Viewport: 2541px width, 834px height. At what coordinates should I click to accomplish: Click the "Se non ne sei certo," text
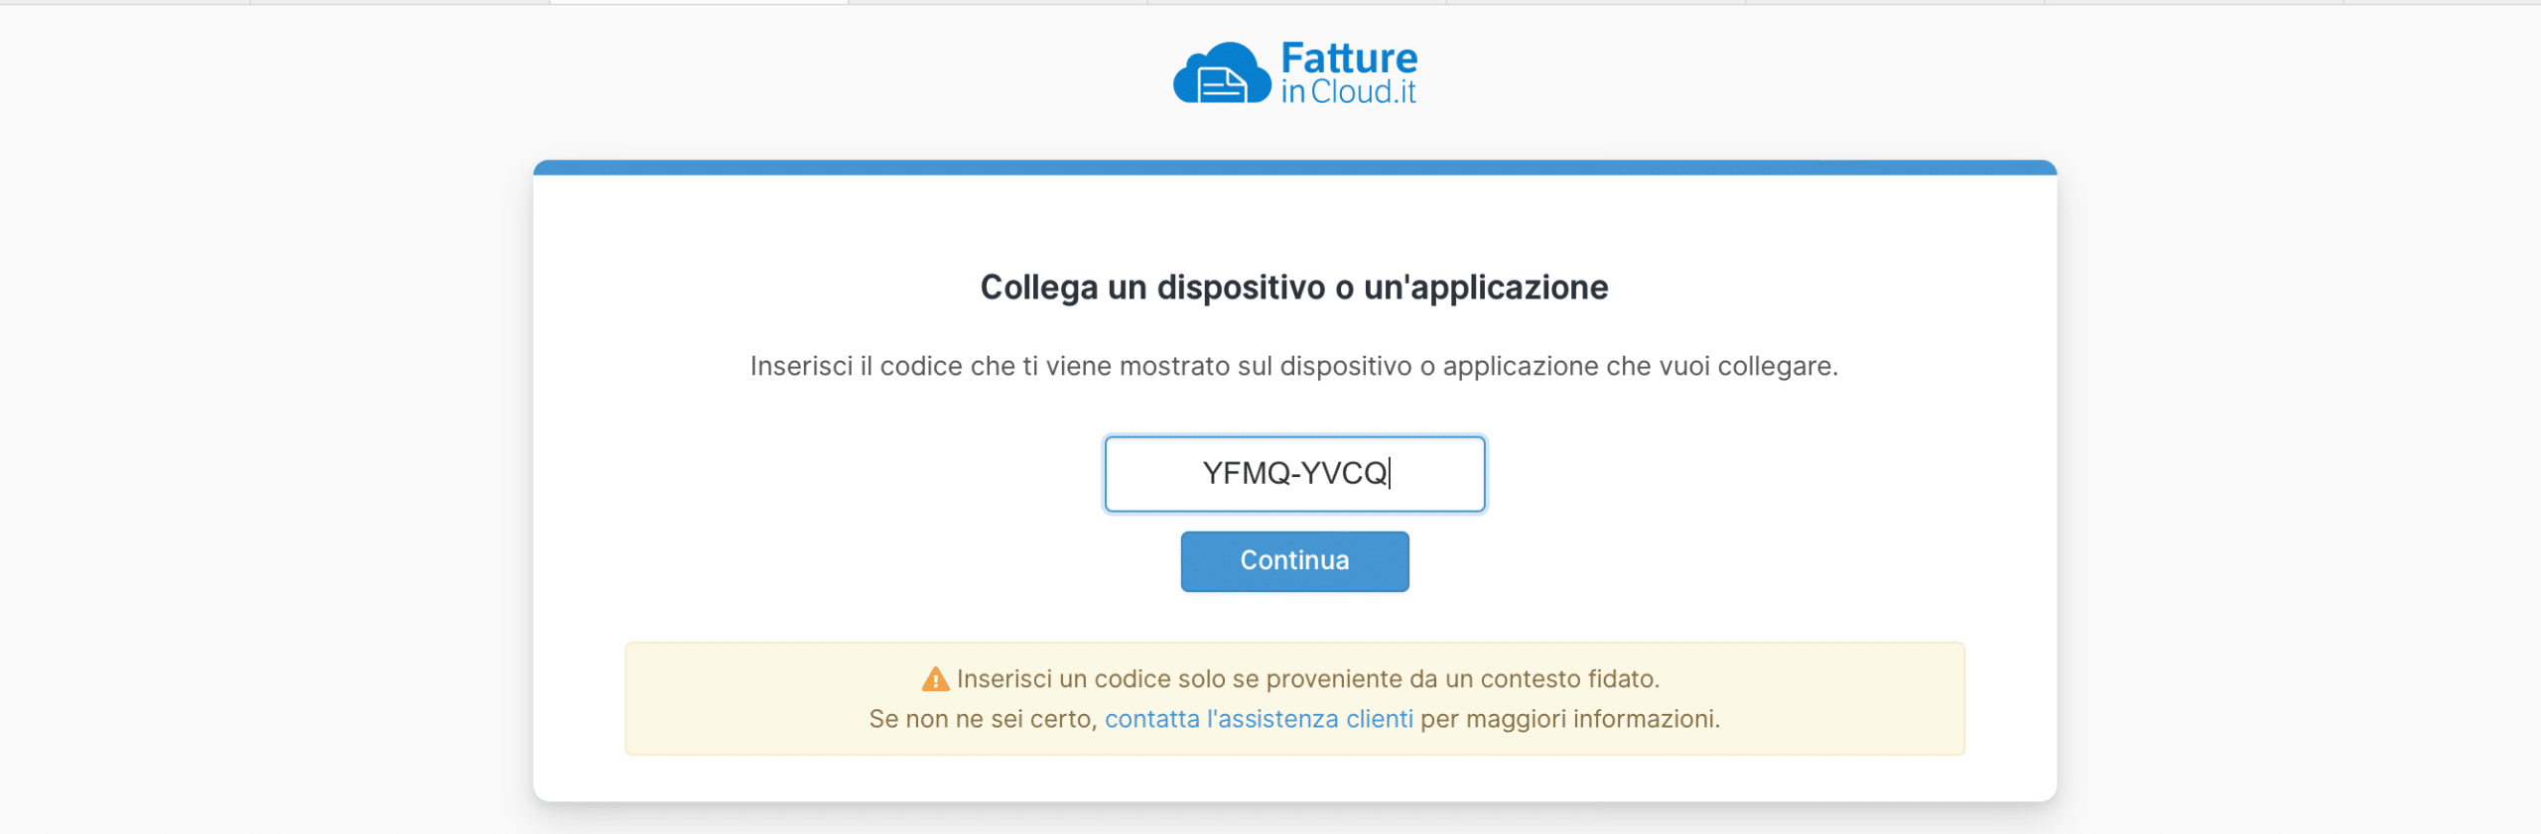tap(984, 719)
